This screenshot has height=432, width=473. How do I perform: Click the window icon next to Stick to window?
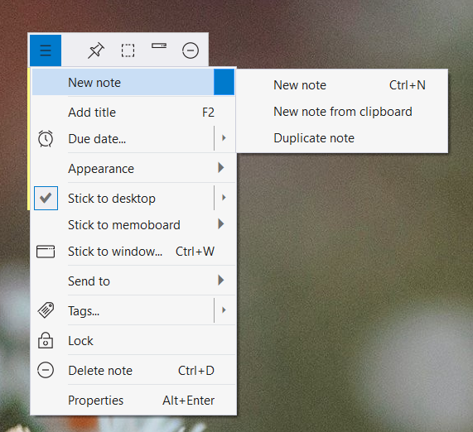[46, 252]
